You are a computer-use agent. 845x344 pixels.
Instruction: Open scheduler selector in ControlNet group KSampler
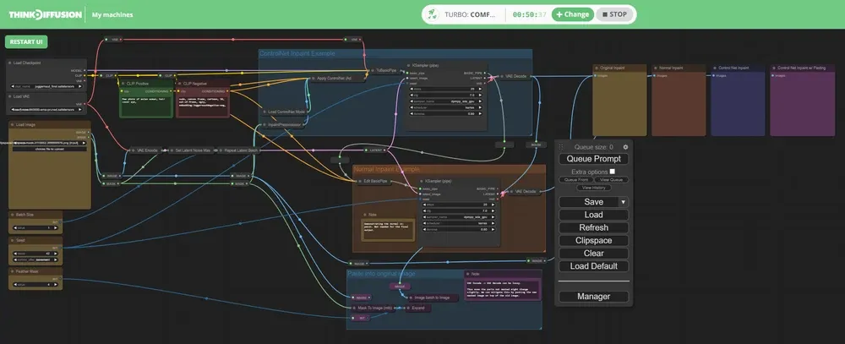[x=446, y=107]
